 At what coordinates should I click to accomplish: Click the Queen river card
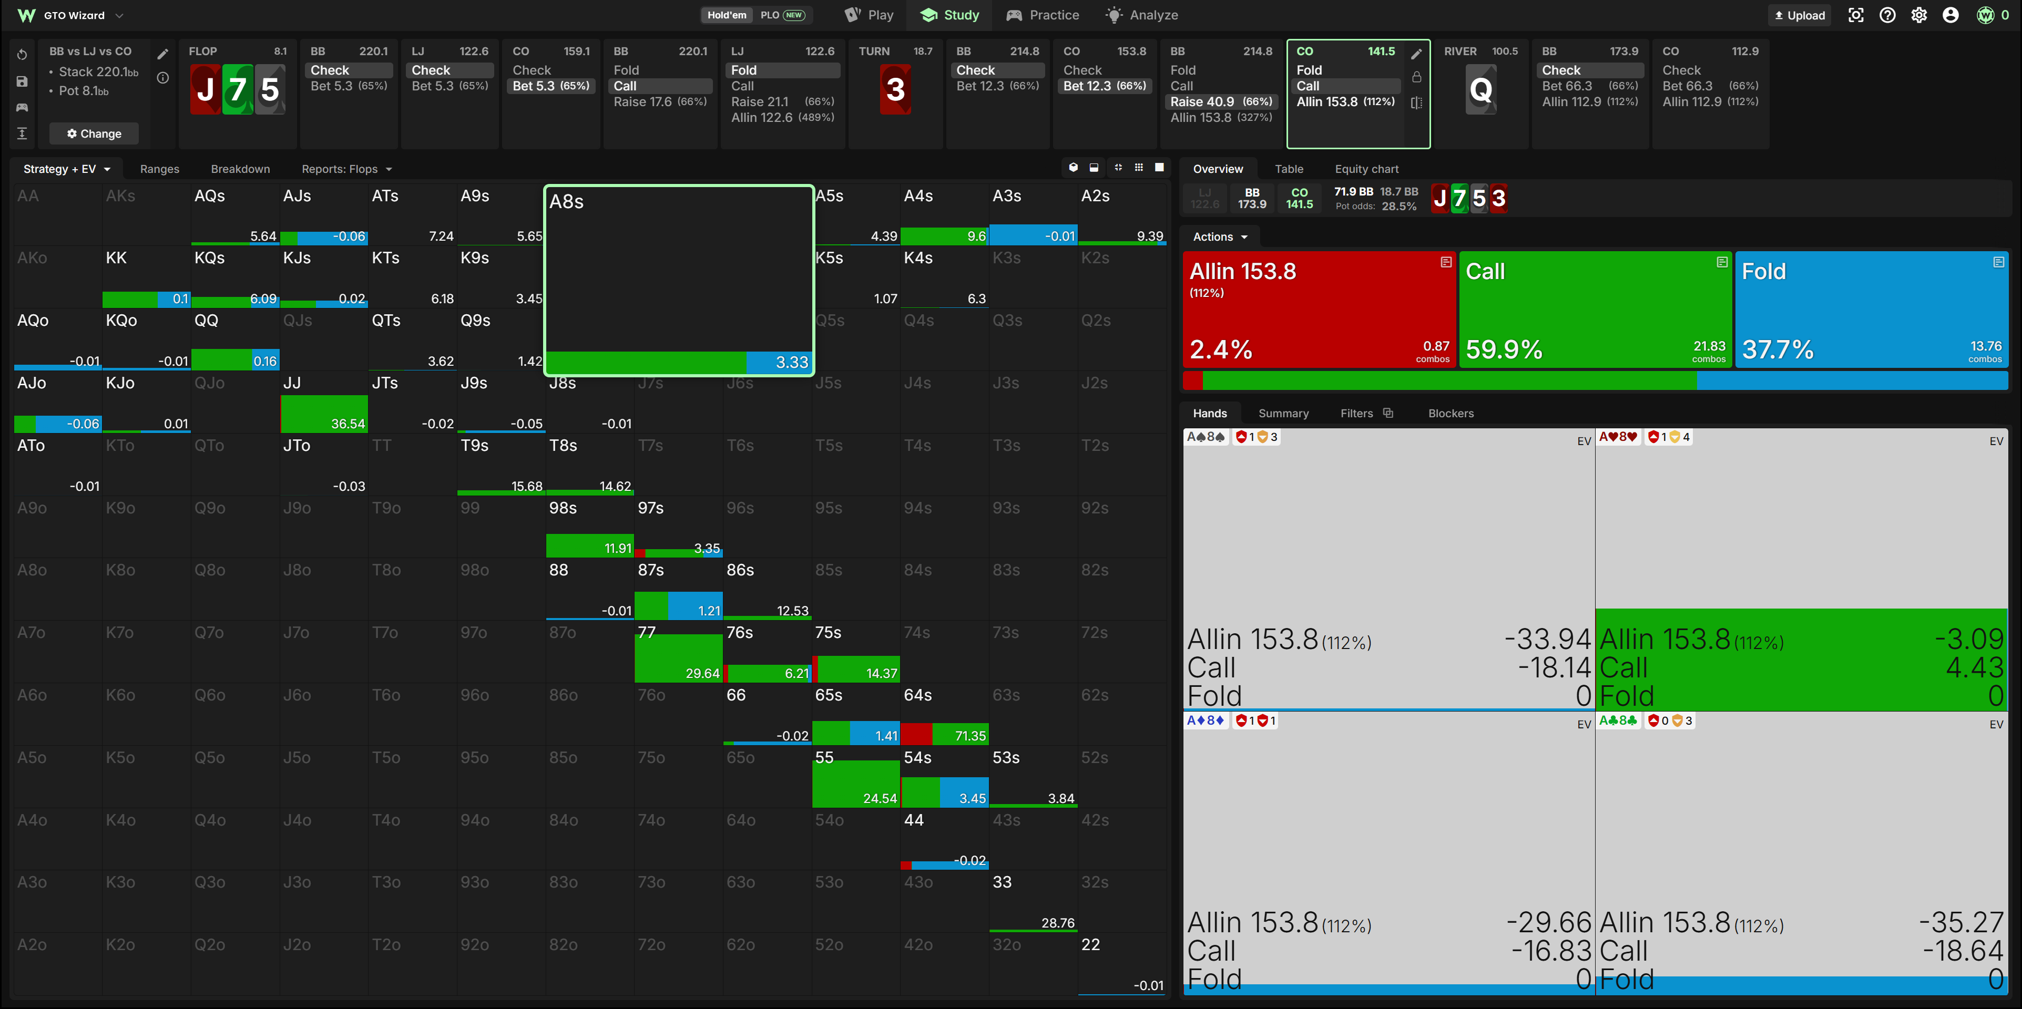(1480, 89)
